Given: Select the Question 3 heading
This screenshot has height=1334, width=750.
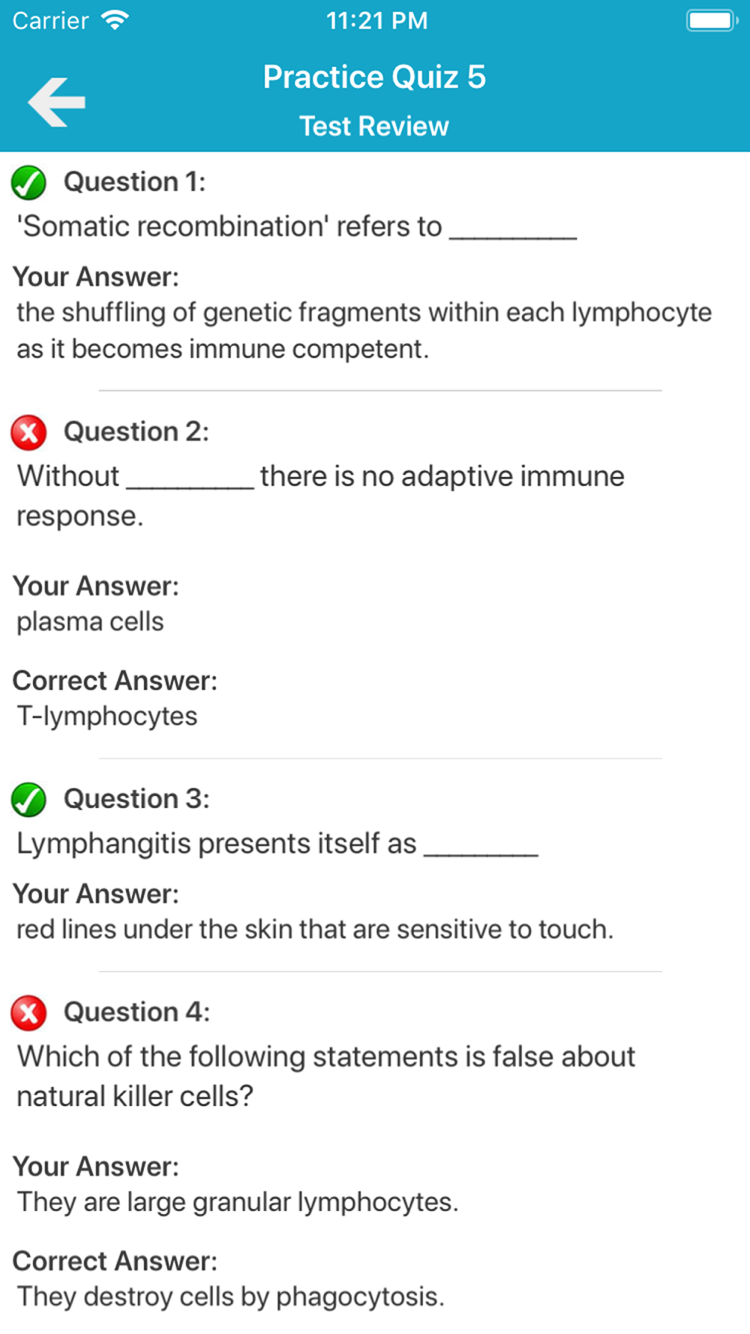Looking at the screenshot, I should (x=136, y=798).
